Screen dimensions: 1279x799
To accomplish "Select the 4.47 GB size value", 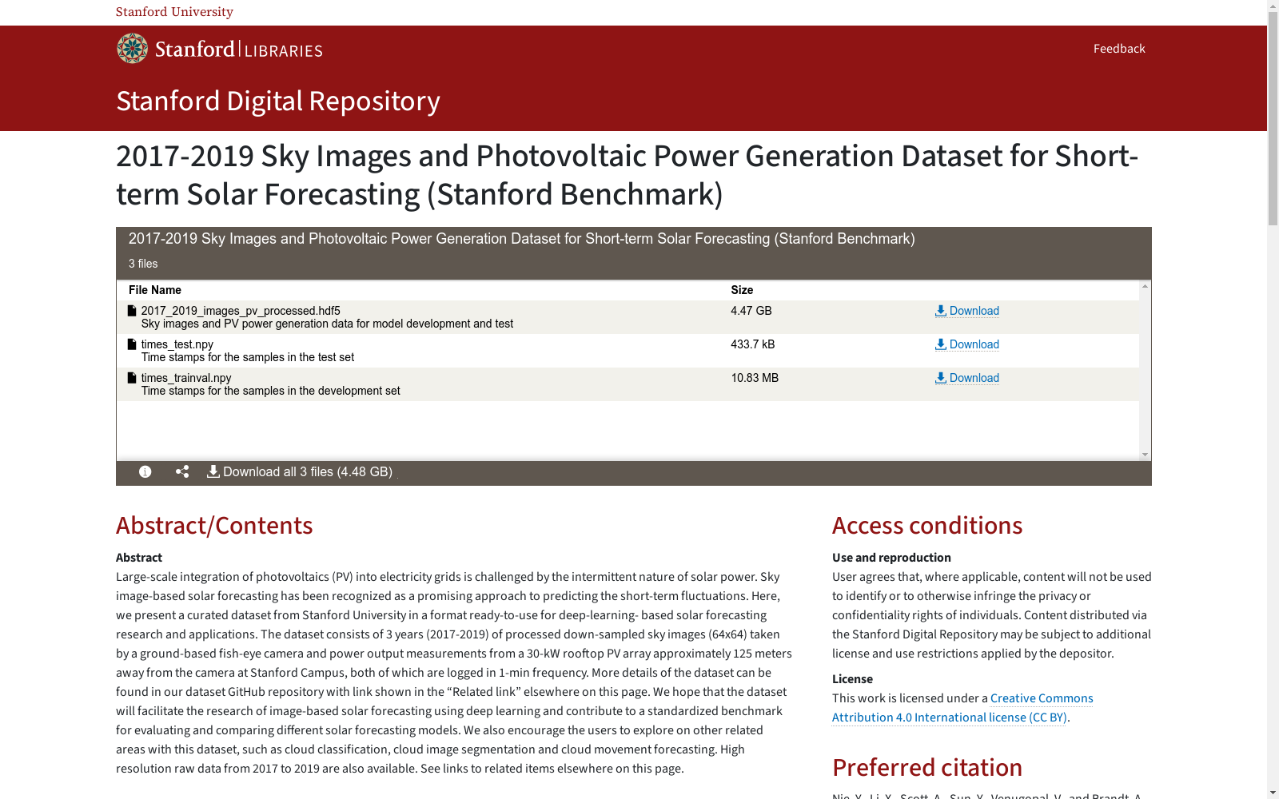I will pyautogui.click(x=751, y=311).
